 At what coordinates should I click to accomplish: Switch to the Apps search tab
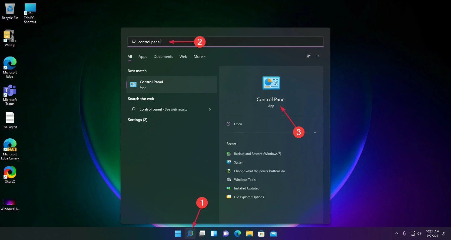coord(143,56)
